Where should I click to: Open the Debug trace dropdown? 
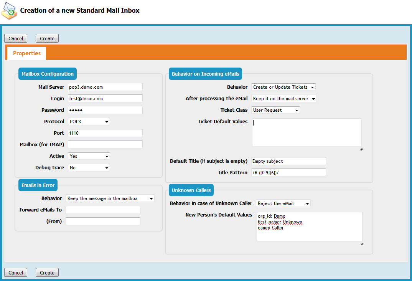point(89,168)
